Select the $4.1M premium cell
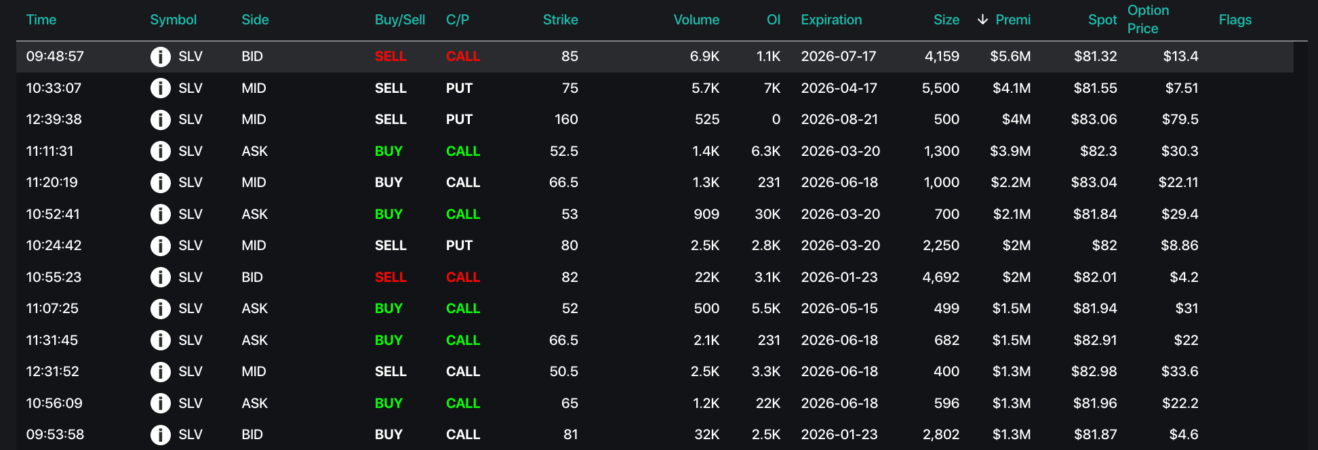Image resolution: width=1318 pixels, height=450 pixels. click(x=1011, y=88)
